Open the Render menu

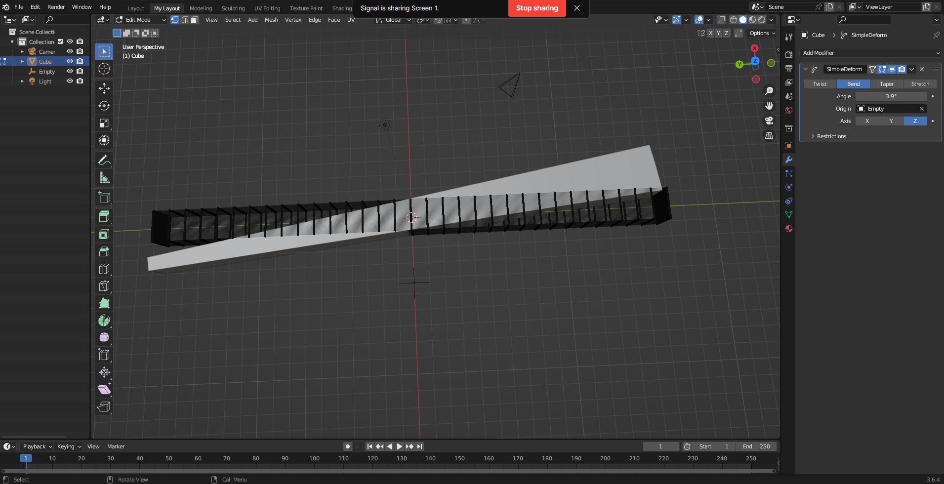click(x=56, y=7)
